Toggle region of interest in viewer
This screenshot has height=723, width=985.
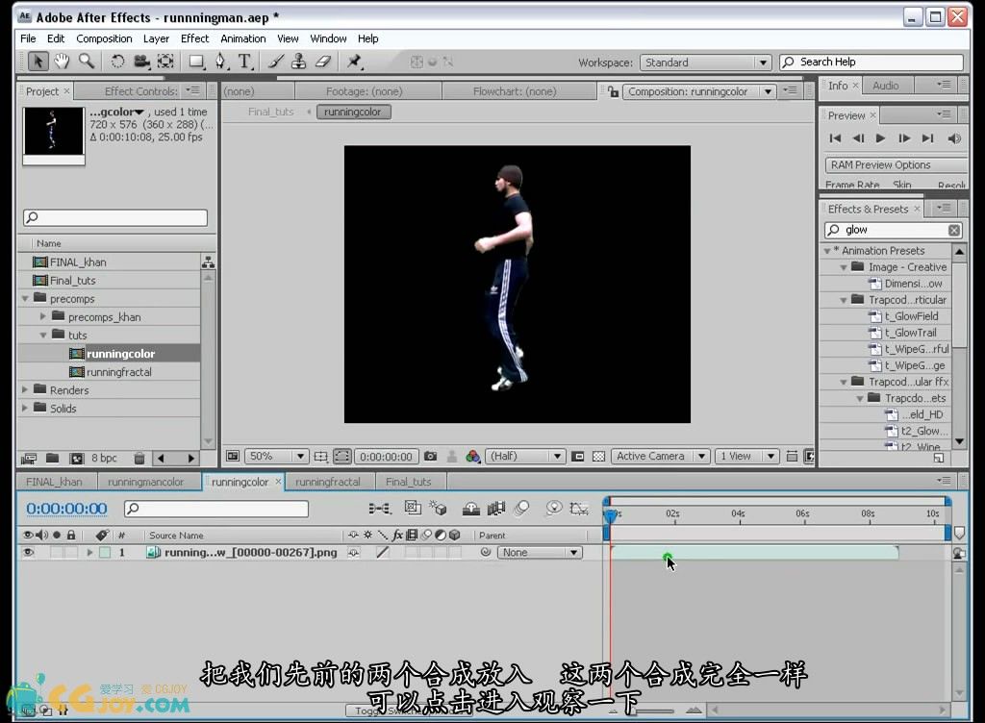click(578, 457)
